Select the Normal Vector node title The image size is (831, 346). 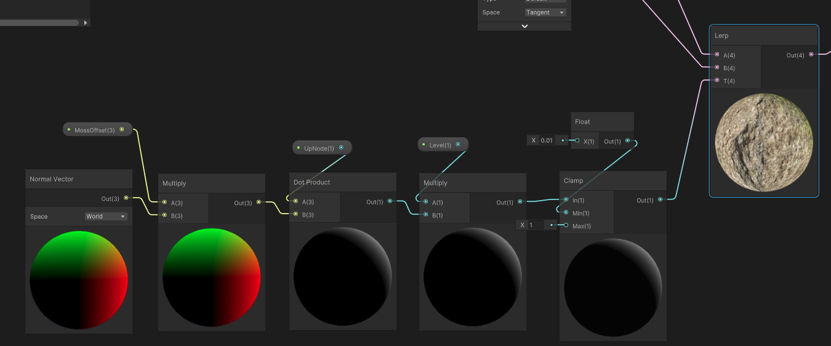[52, 179]
